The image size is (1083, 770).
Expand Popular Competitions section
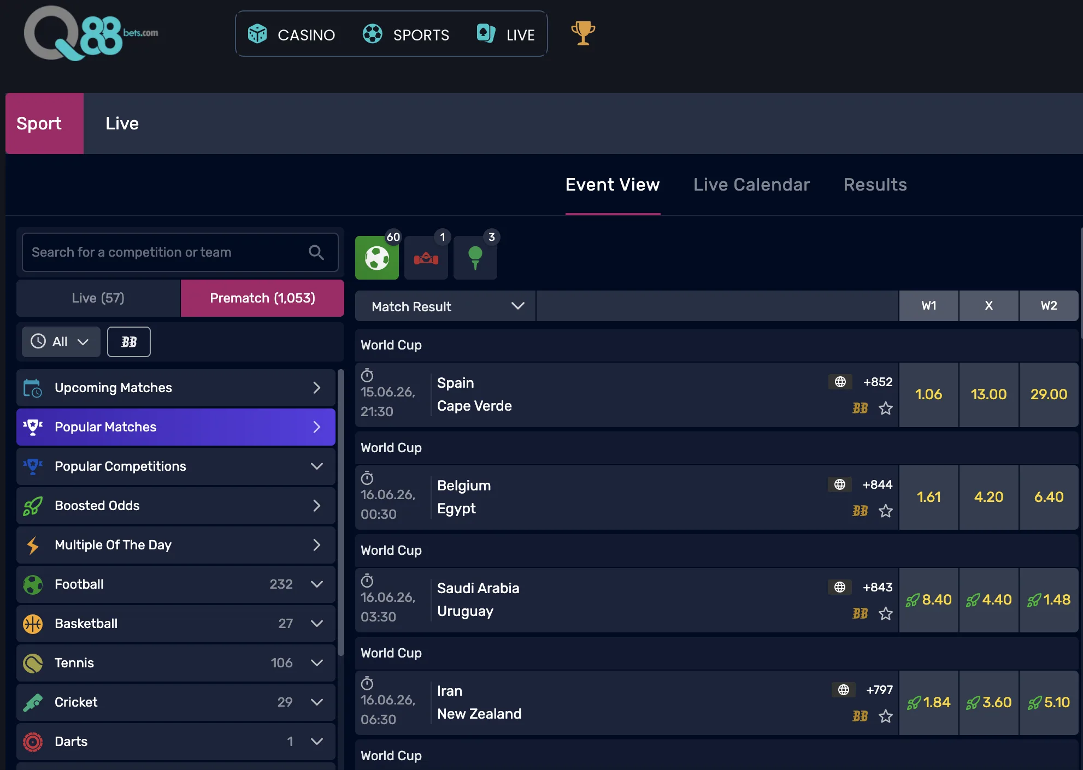(176, 466)
